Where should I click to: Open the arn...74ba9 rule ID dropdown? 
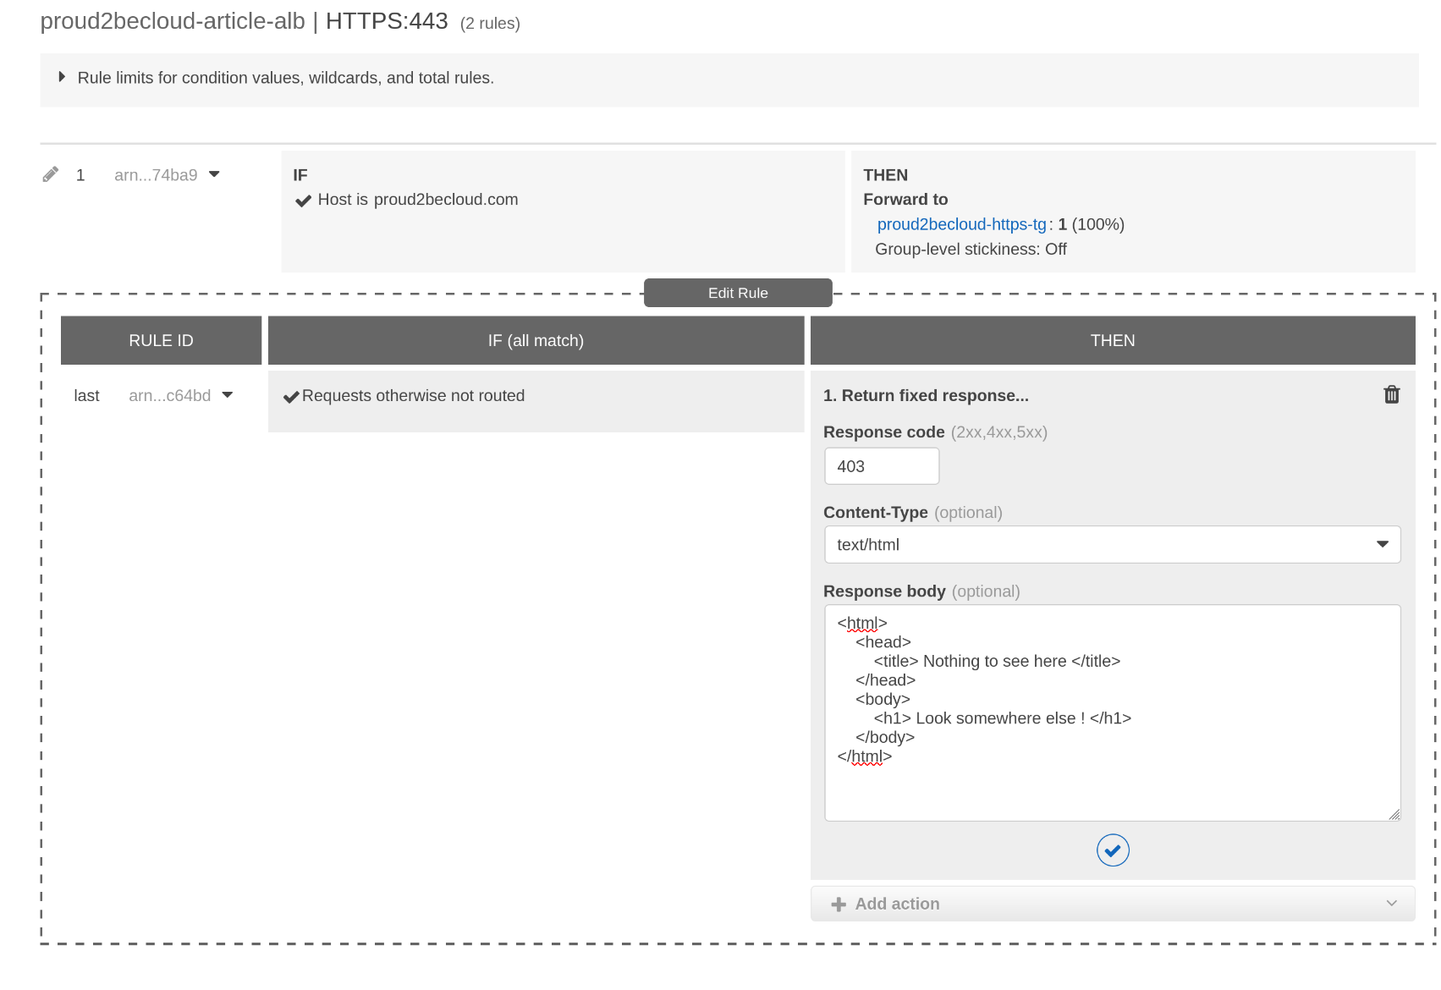point(214,174)
